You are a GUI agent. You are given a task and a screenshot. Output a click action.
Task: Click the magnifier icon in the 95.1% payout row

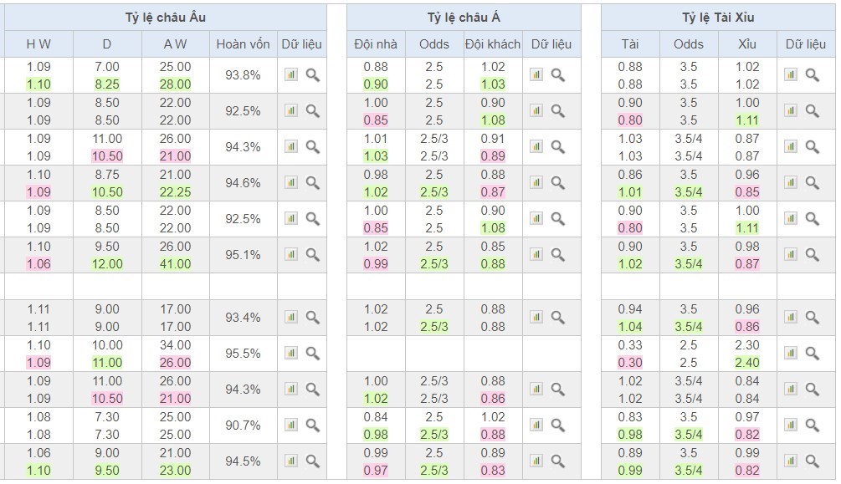pyautogui.click(x=312, y=255)
